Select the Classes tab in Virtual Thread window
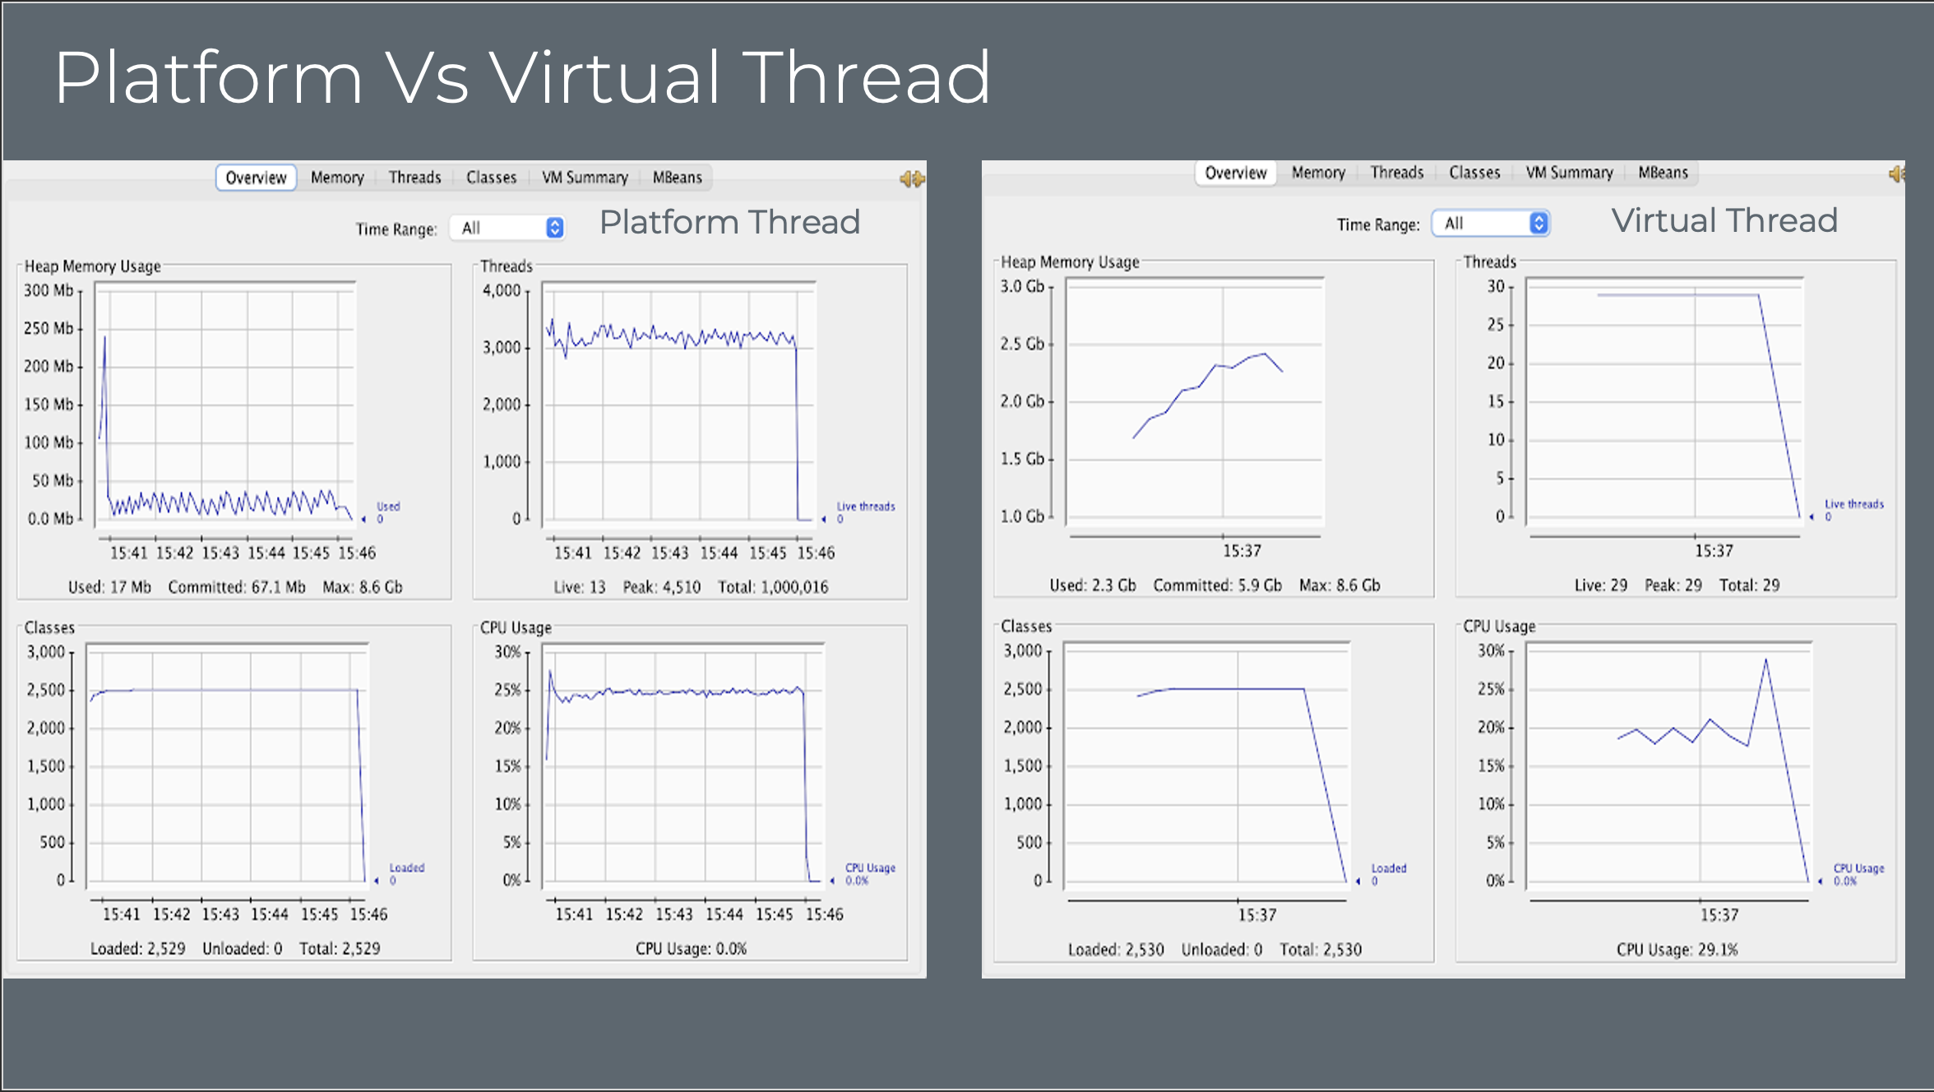 pyautogui.click(x=1474, y=173)
